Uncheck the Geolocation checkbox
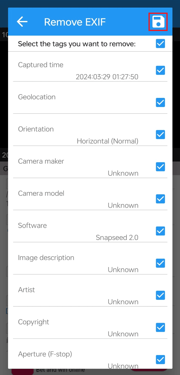180x375 pixels. pos(160,102)
